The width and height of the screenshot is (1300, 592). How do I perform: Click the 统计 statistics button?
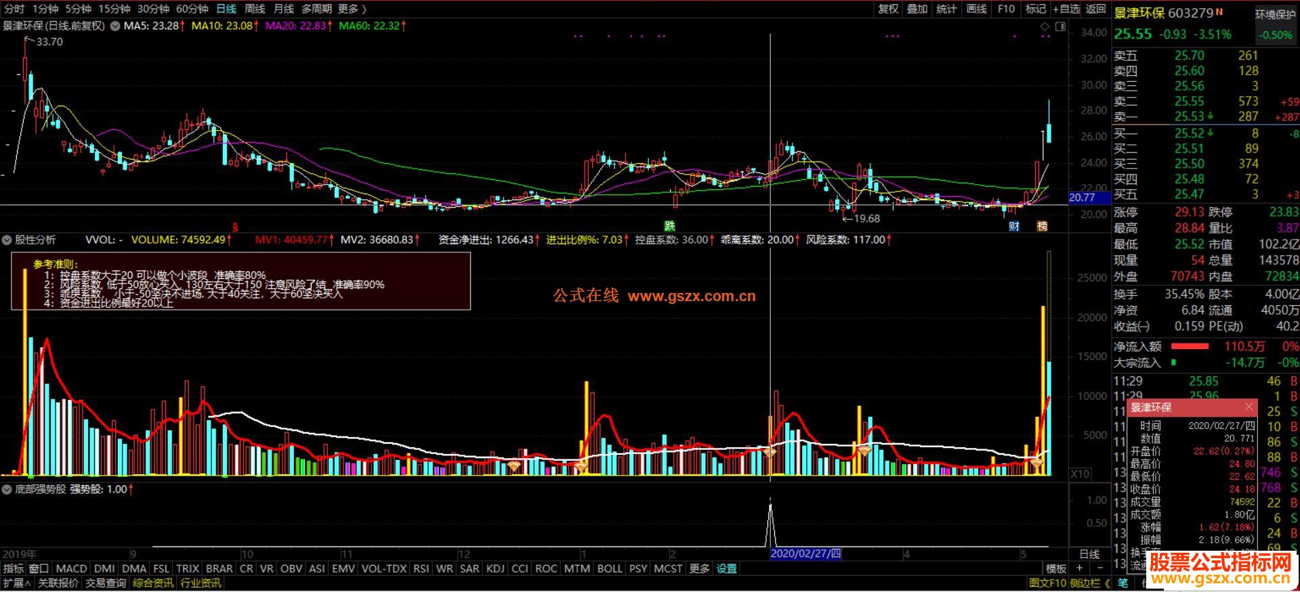point(946,9)
